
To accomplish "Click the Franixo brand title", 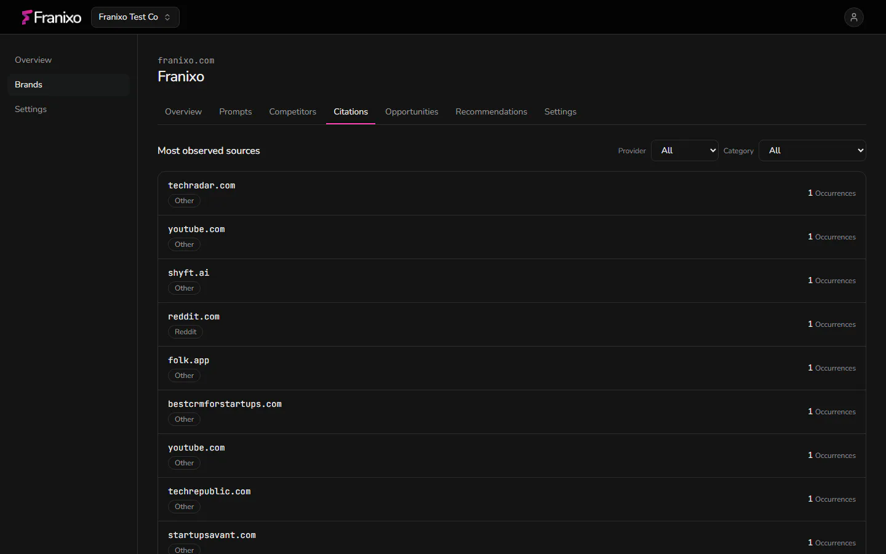I will [x=181, y=76].
